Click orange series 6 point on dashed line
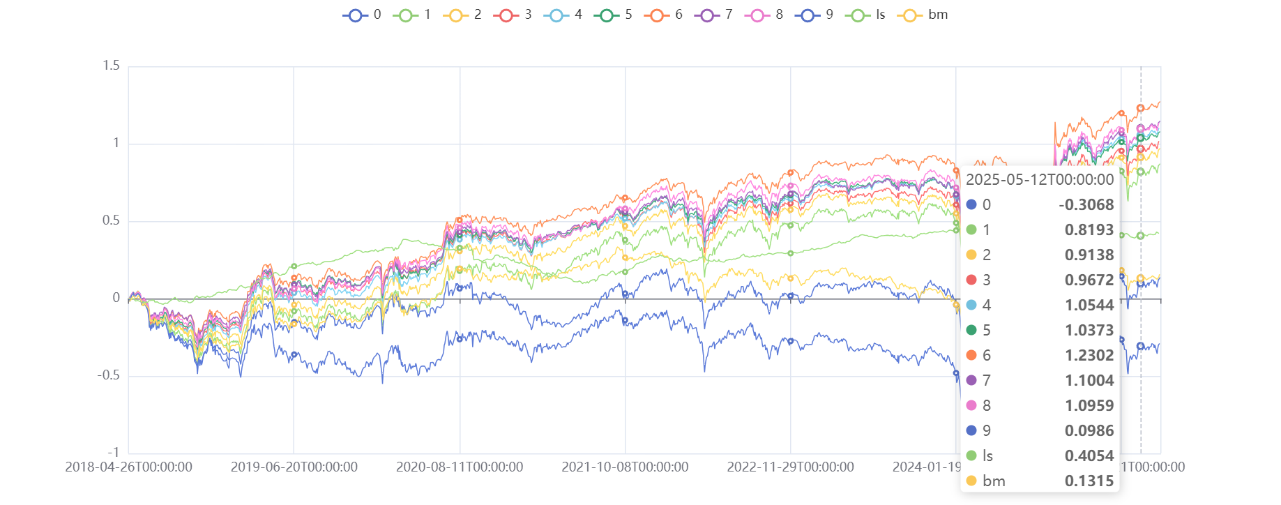The image size is (1281, 505). (x=1141, y=108)
